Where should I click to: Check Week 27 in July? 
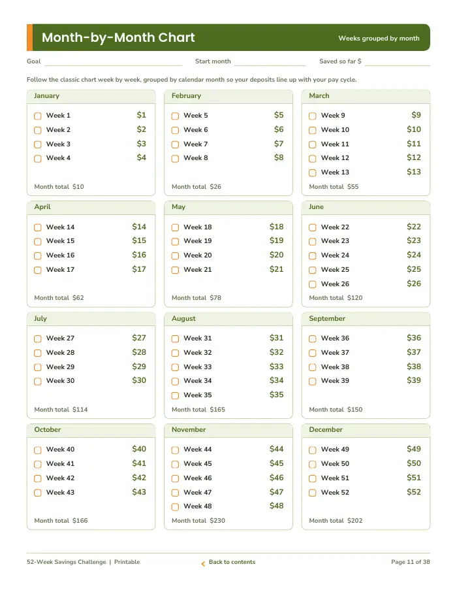(x=38, y=338)
